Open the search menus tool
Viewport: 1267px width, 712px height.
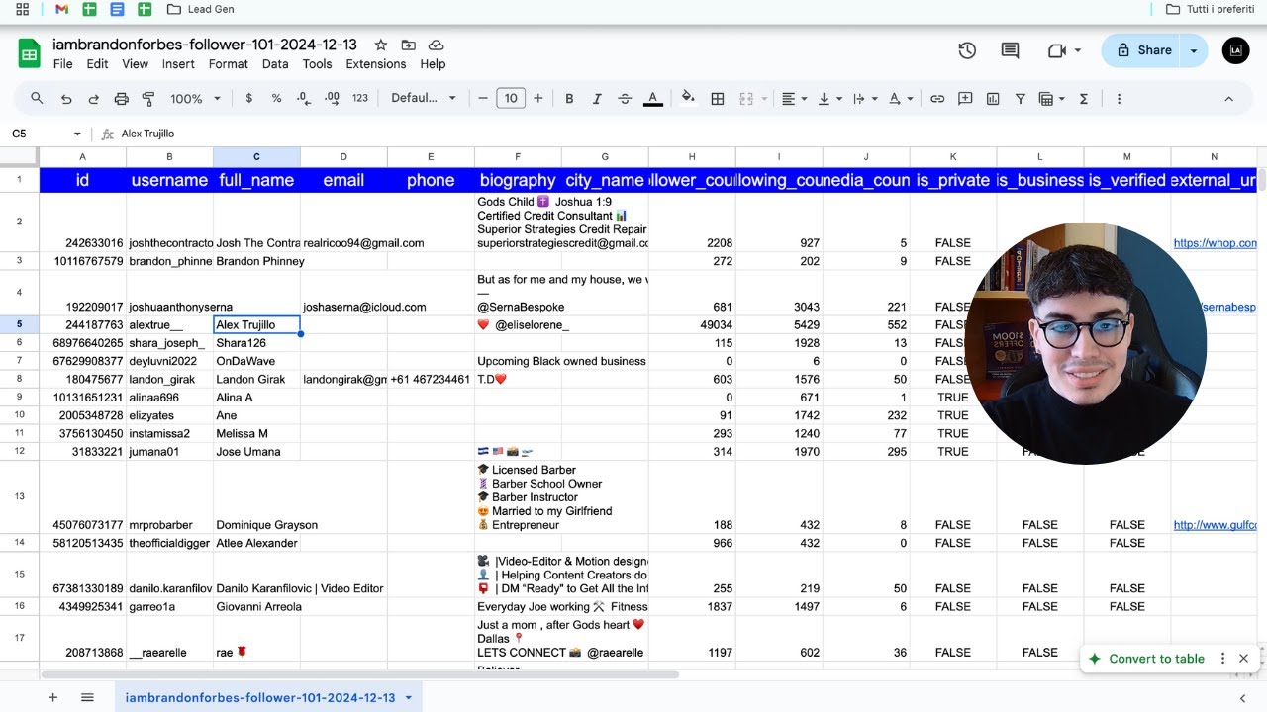click(x=37, y=99)
